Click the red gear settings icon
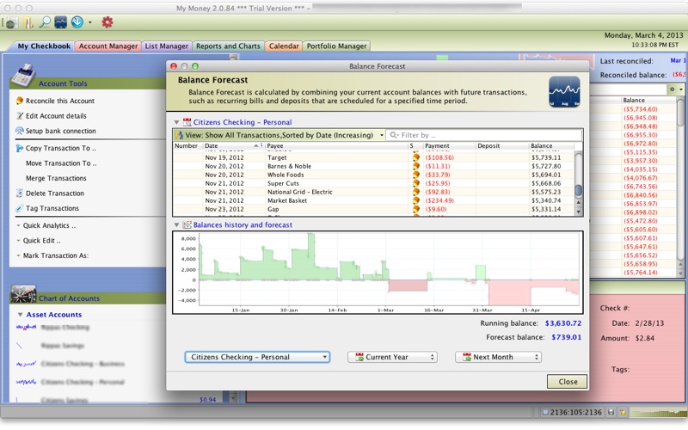This screenshot has height=430, width=688. coord(107,21)
